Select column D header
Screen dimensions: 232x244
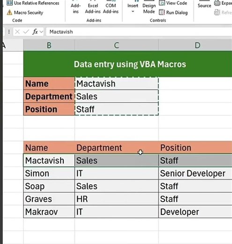point(195,45)
